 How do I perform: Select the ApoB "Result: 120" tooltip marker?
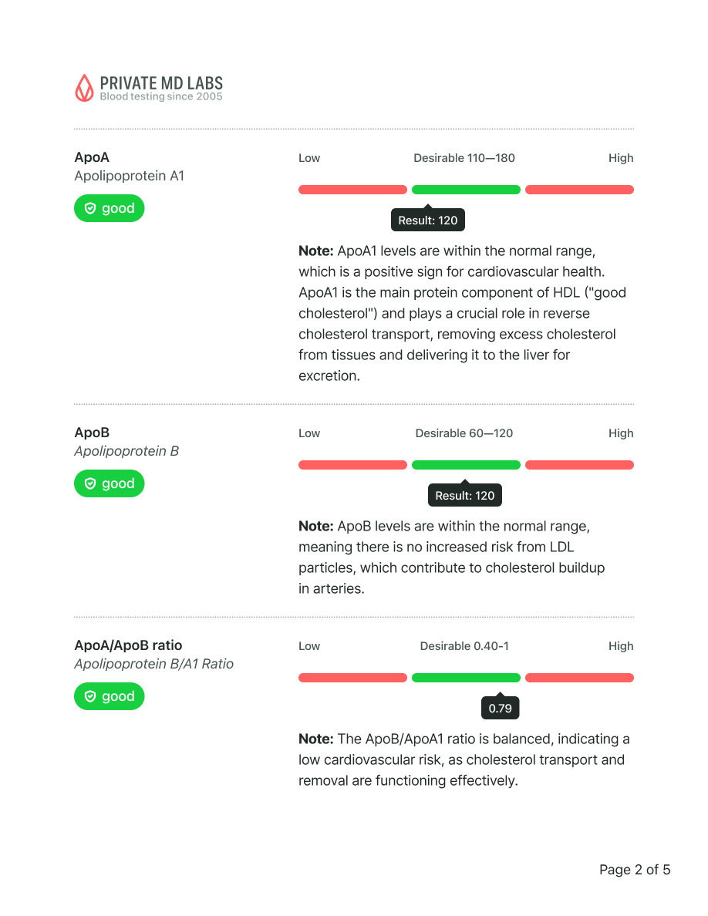tap(464, 495)
